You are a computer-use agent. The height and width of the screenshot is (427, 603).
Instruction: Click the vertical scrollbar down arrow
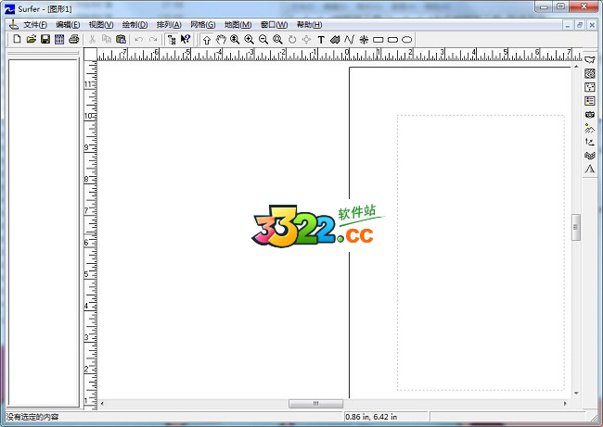[576, 395]
